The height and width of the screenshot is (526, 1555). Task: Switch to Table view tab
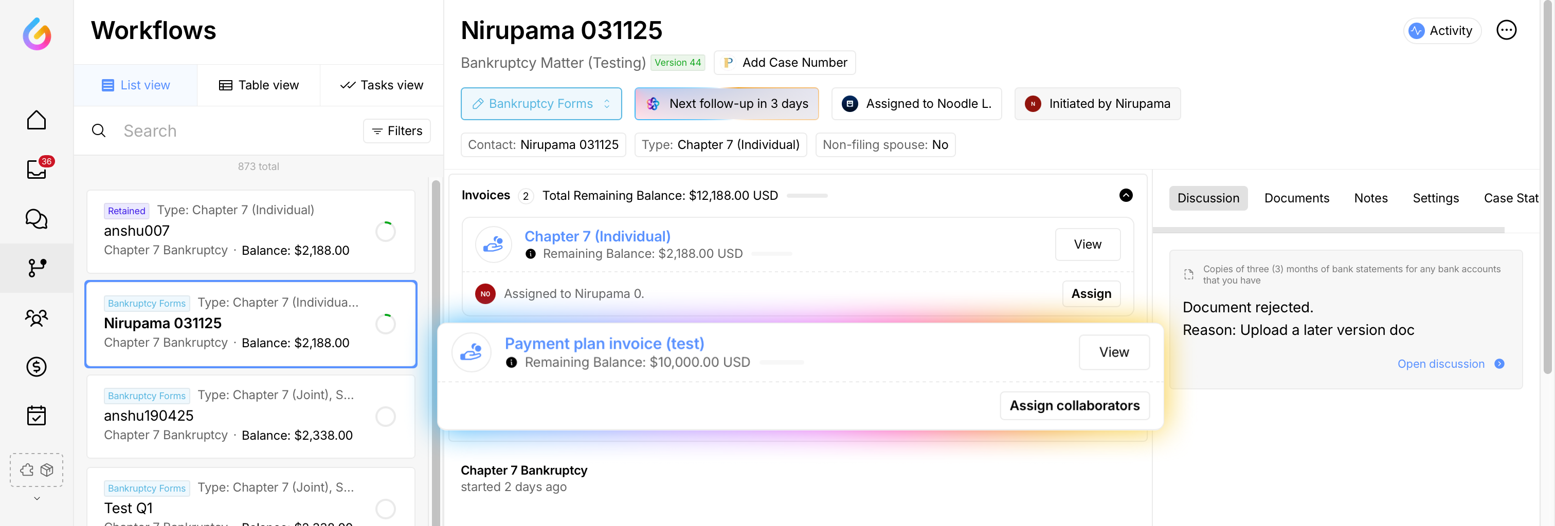[258, 85]
